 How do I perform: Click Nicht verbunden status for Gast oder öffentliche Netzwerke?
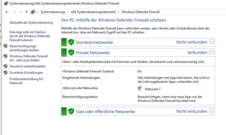pos(192,111)
